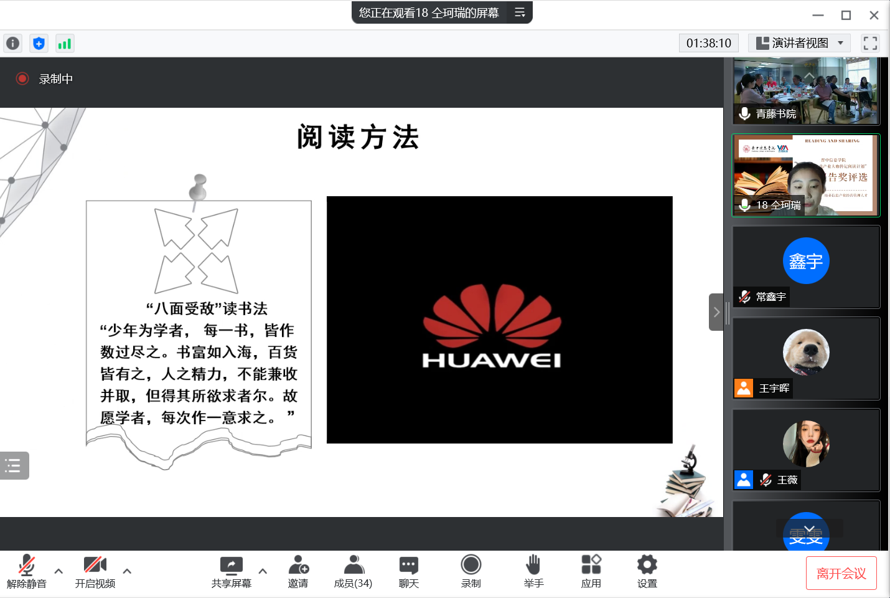Raise hand in the meeting

(x=533, y=571)
